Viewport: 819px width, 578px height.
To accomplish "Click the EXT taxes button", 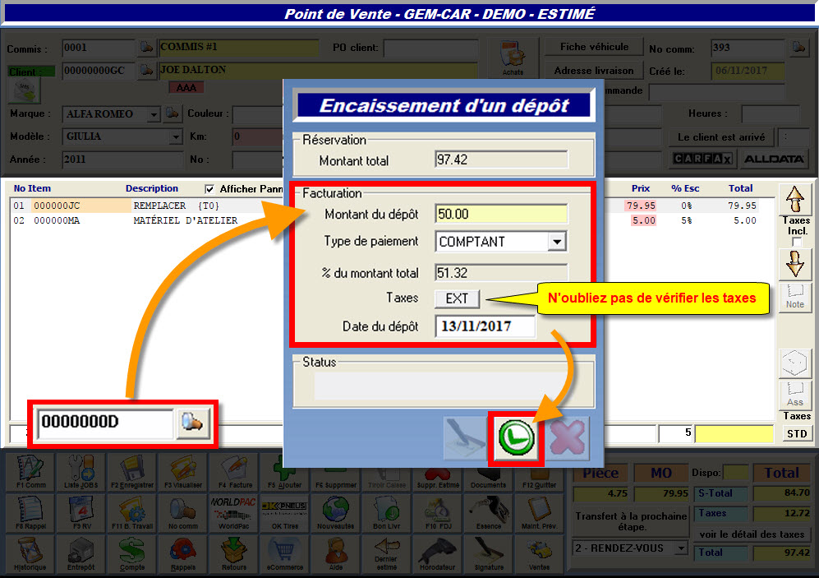I will click(x=457, y=298).
